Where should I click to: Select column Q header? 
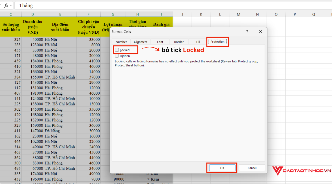pyautogui.click(x=314, y=14)
